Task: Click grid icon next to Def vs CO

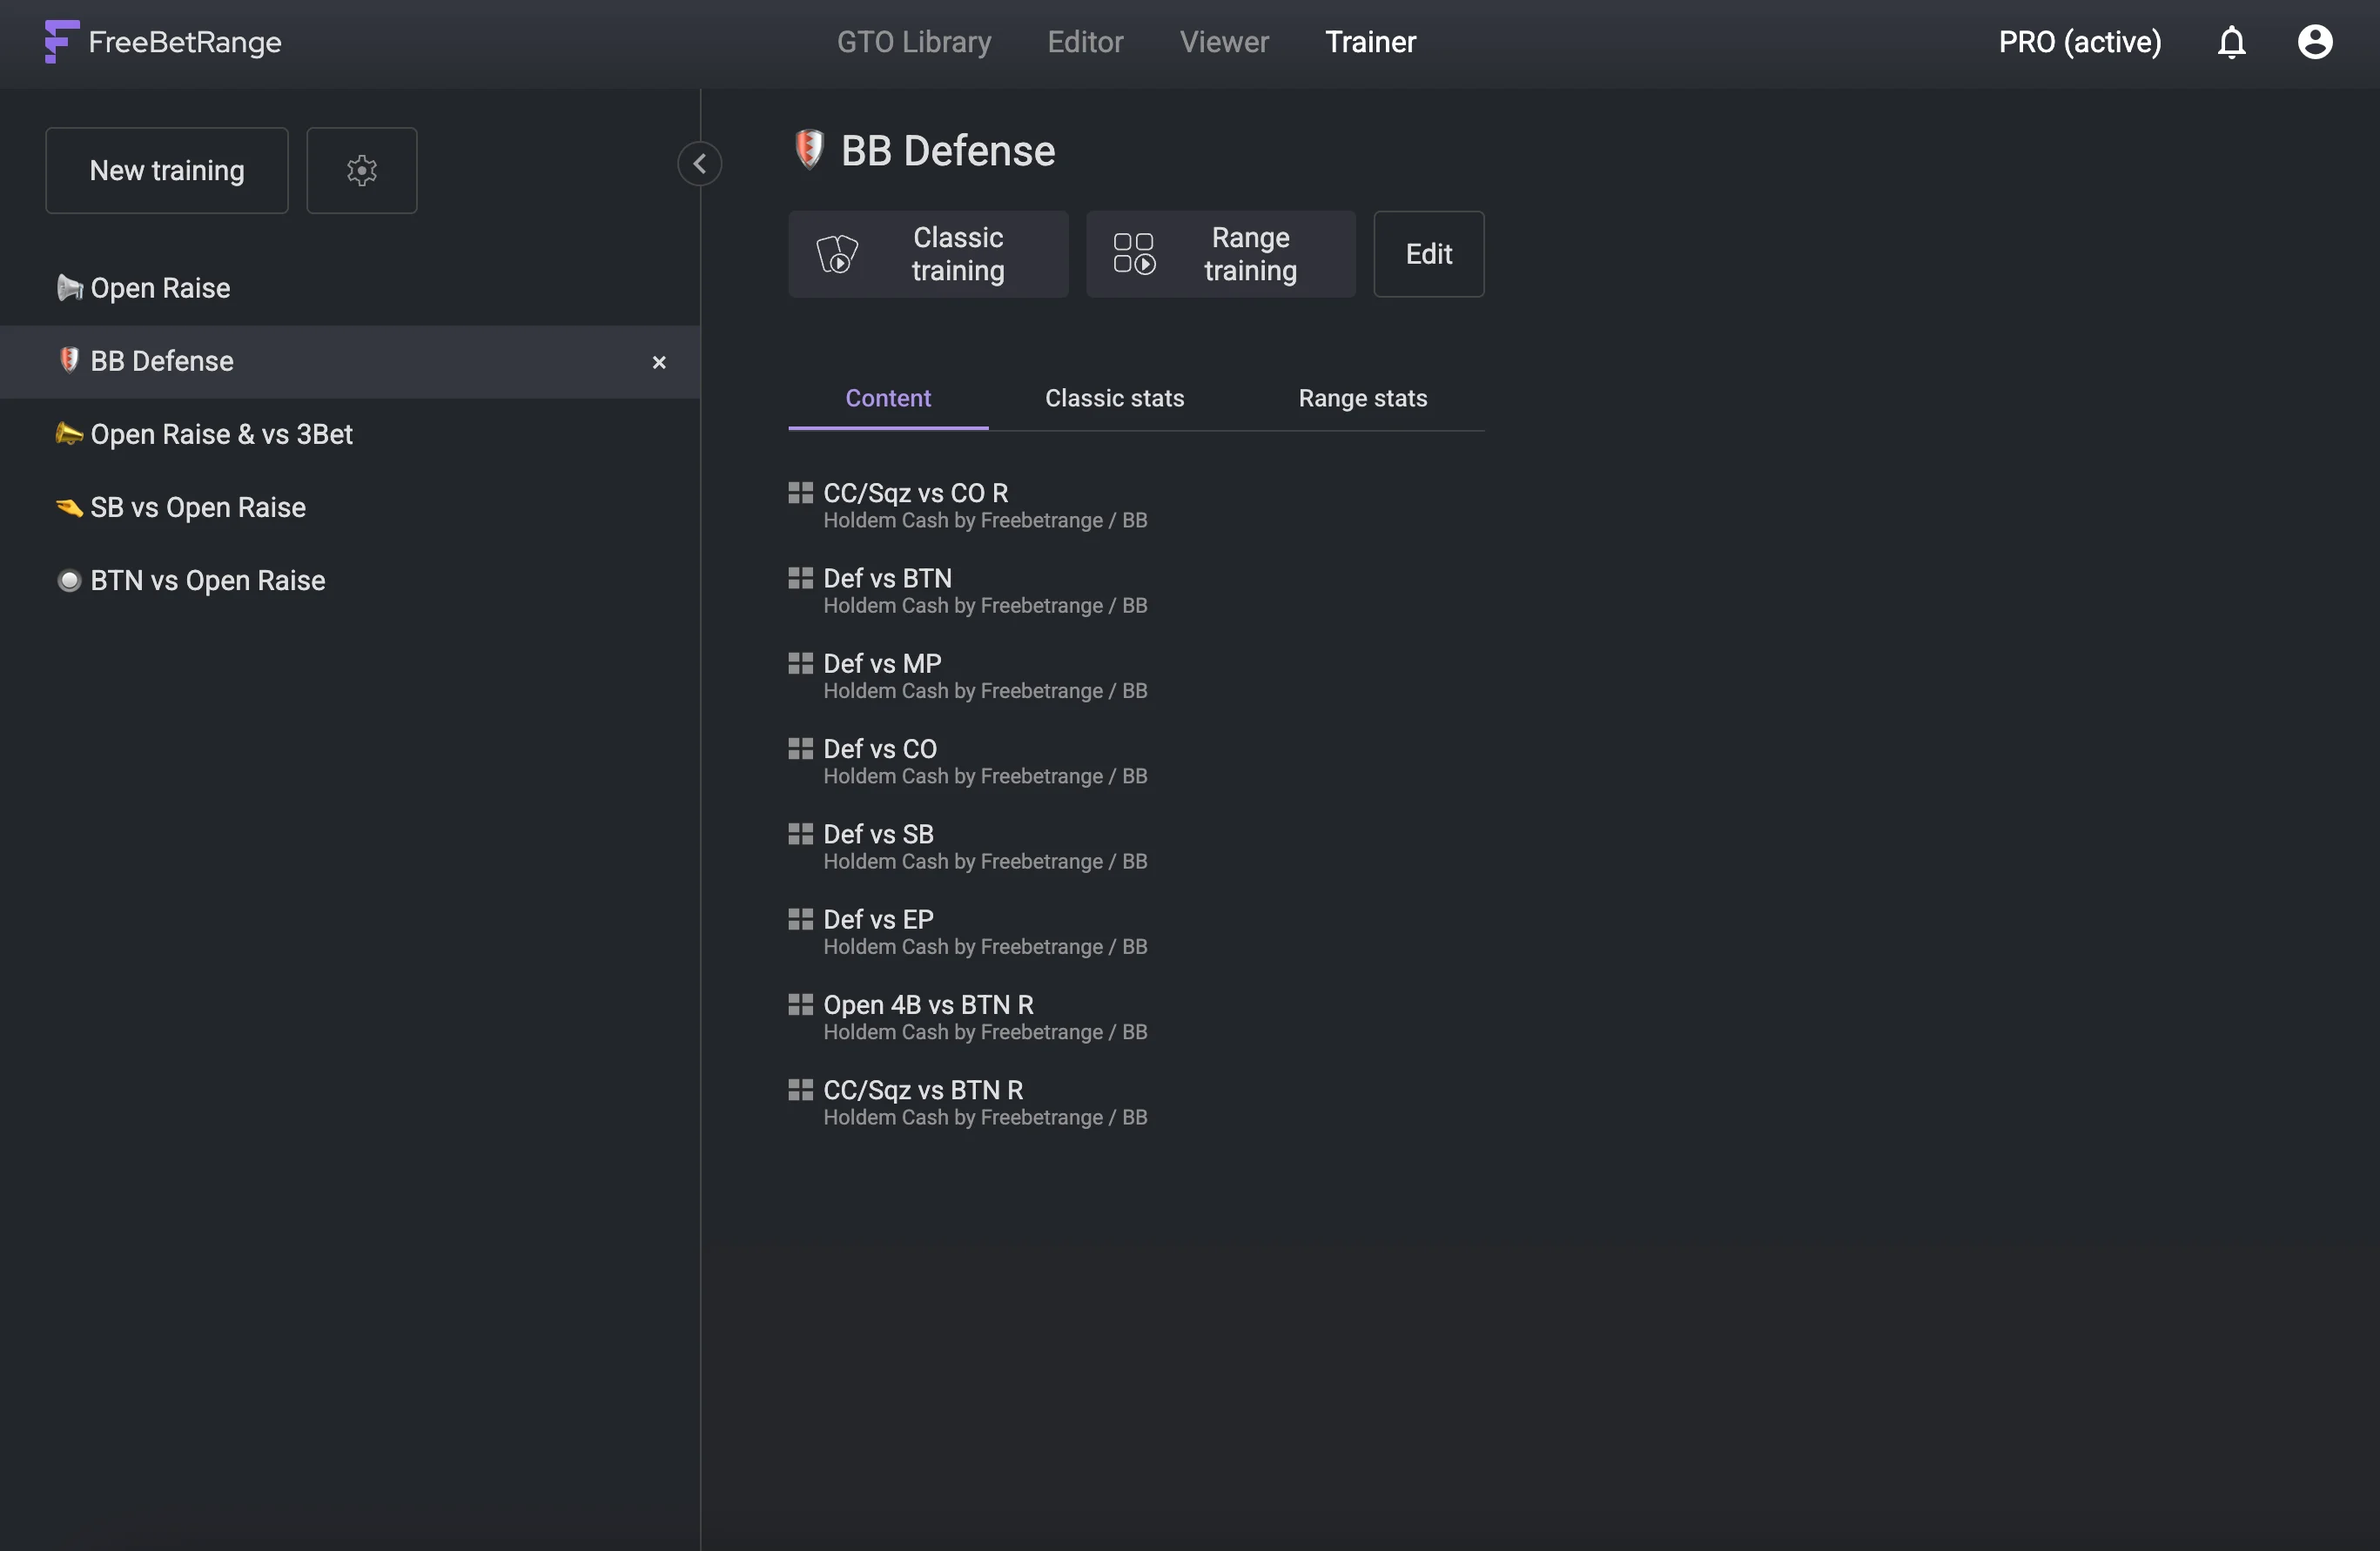Action: click(x=800, y=748)
